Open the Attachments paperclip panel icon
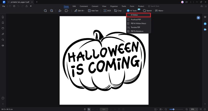 (x=3, y=34)
